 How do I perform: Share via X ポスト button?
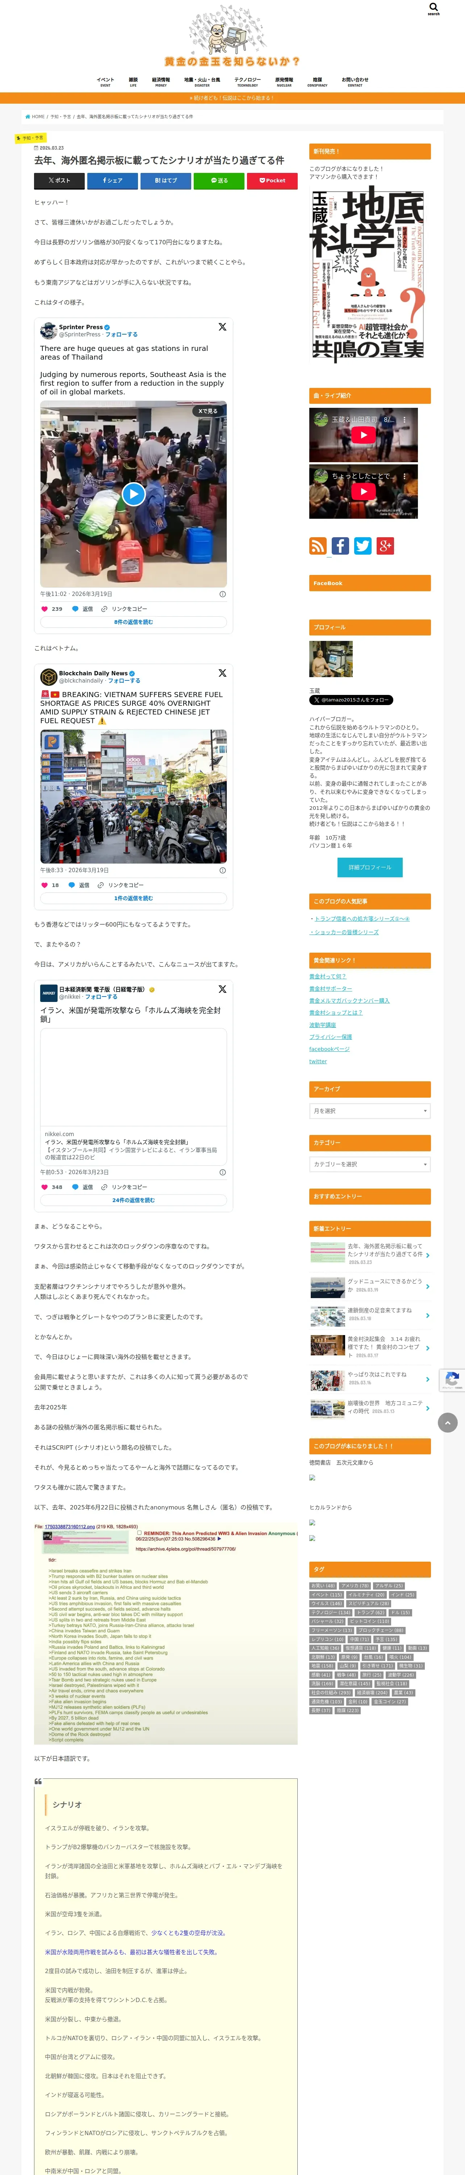(x=59, y=180)
